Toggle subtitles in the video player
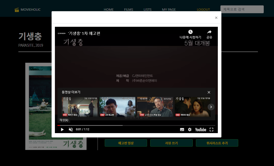274x166 pixels. point(182,130)
